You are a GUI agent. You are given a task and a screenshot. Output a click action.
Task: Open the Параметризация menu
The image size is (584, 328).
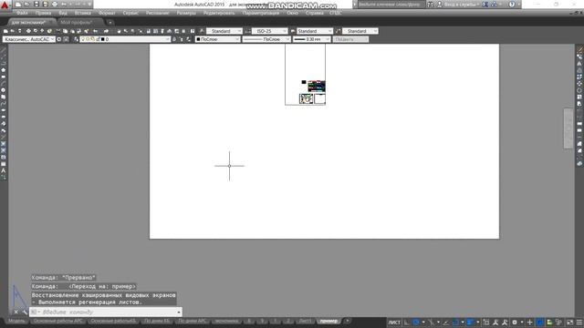[x=261, y=13]
